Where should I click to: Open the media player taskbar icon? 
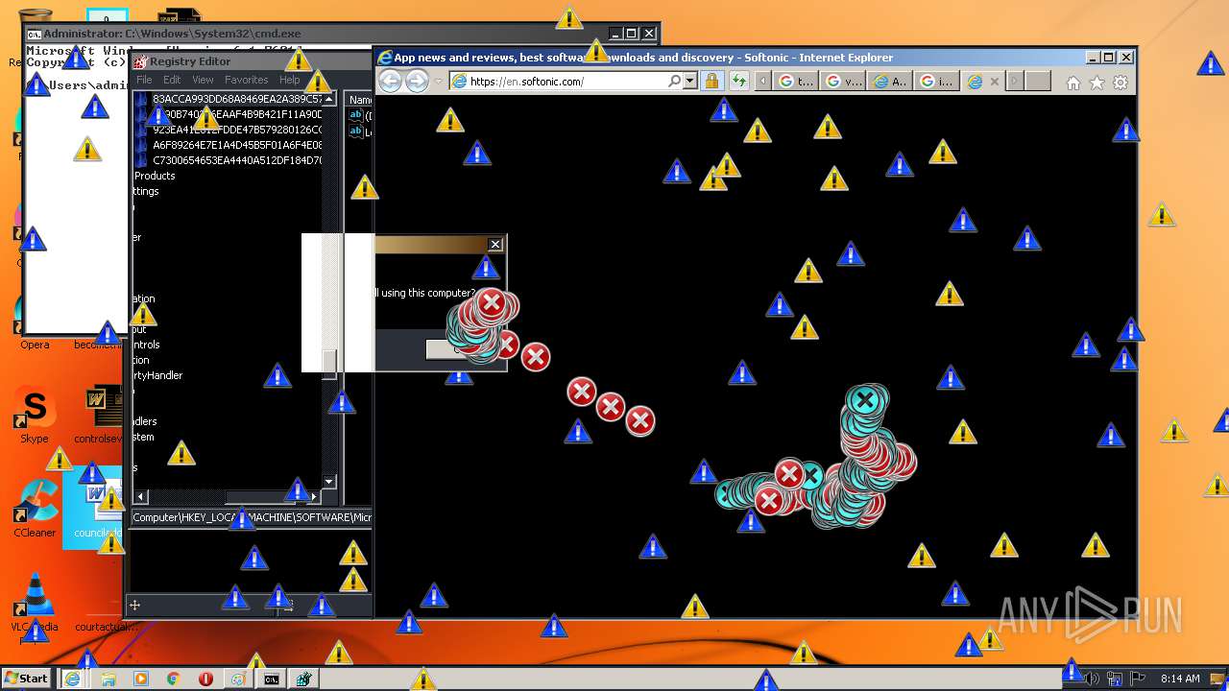(141, 679)
